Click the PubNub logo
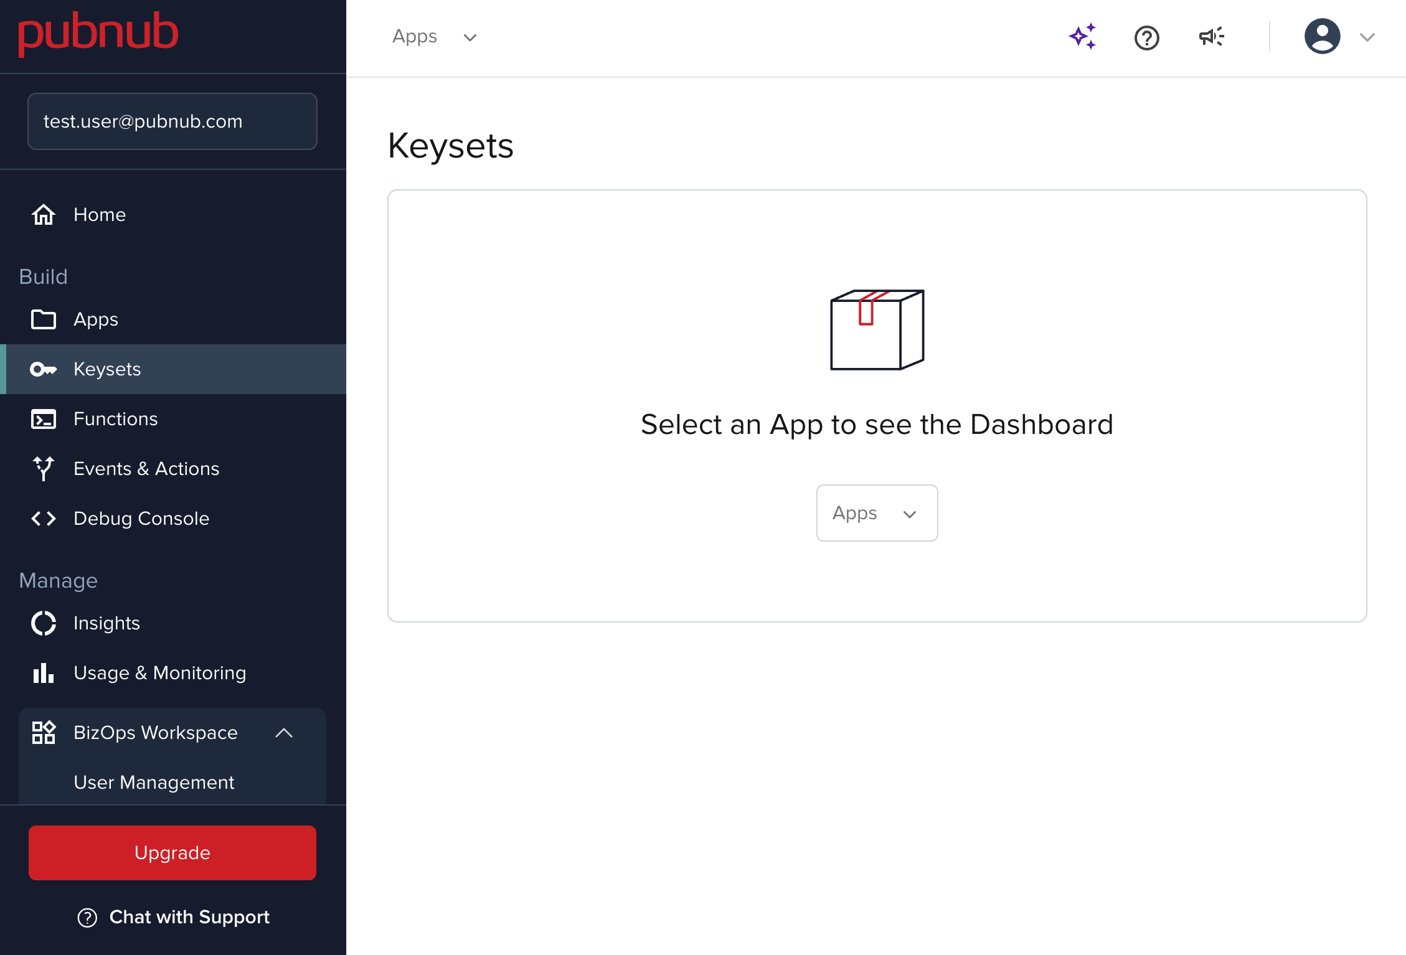This screenshot has height=955, width=1406. point(98,33)
